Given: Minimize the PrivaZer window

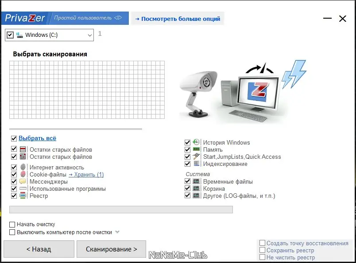Looking at the screenshot, I should 327,18.
